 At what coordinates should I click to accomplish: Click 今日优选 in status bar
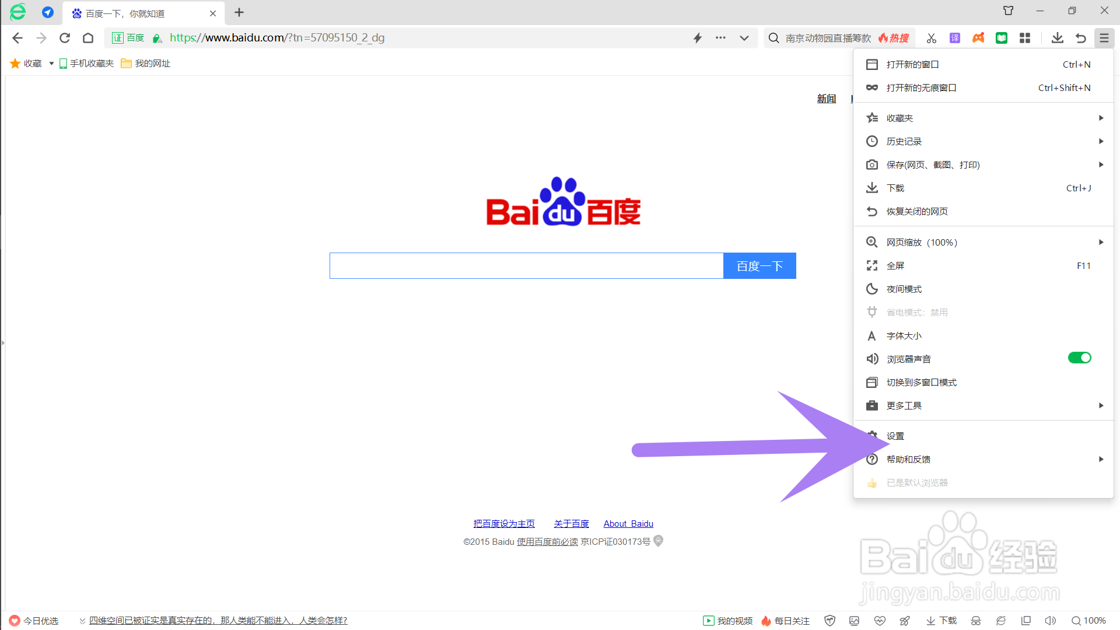pos(34,621)
